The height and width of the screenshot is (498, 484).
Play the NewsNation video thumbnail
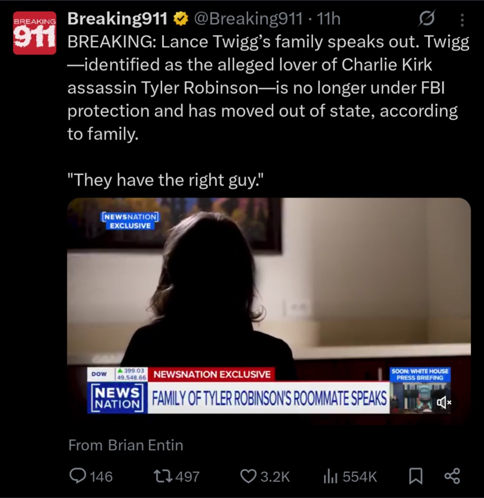(x=269, y=311)
